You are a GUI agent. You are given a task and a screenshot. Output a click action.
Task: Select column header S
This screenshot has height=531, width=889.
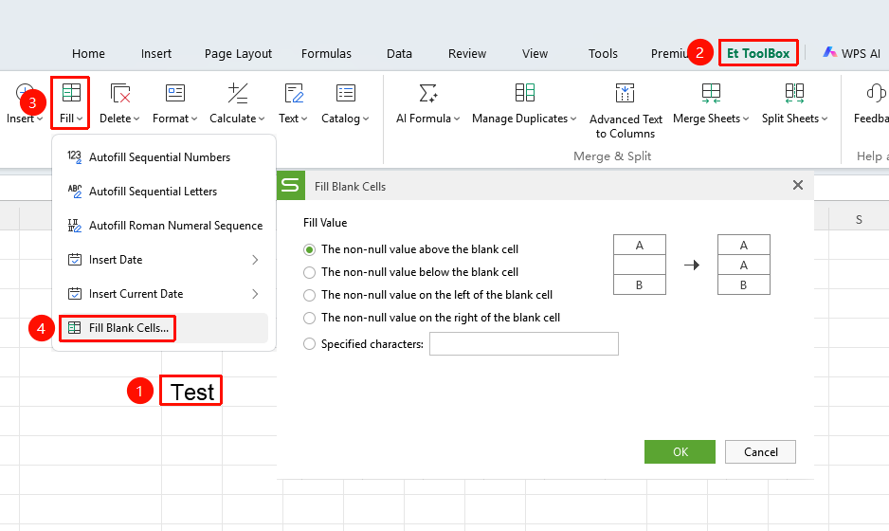point(859,220)
